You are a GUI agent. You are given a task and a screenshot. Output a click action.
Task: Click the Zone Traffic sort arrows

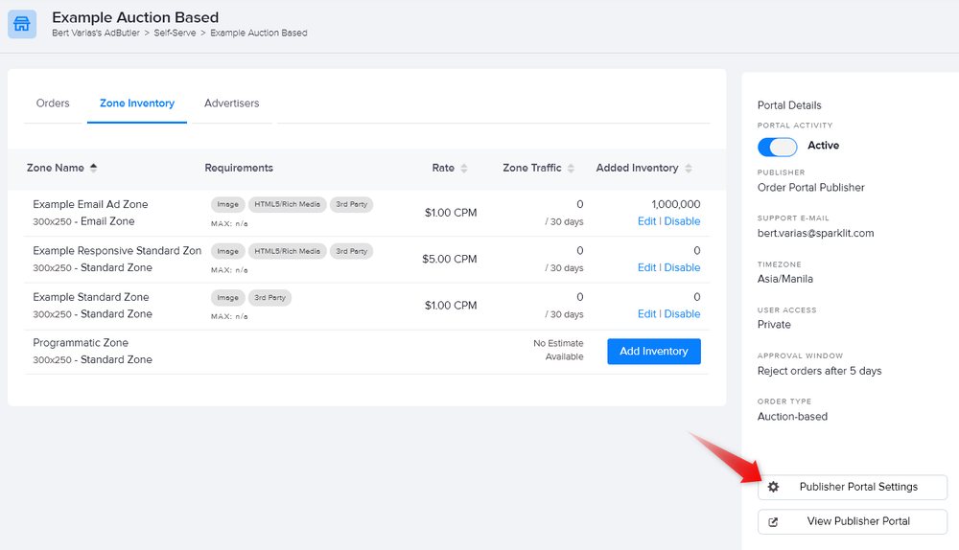(572, 169)
